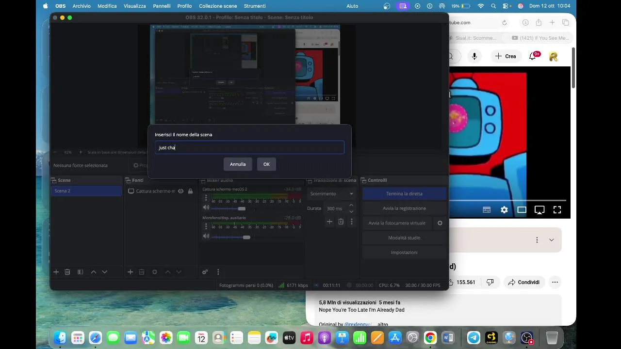The height and width of the screenshot is (349, 621).
Task: Open scene filters icon in Scene panel
Action: click(81, 272)
